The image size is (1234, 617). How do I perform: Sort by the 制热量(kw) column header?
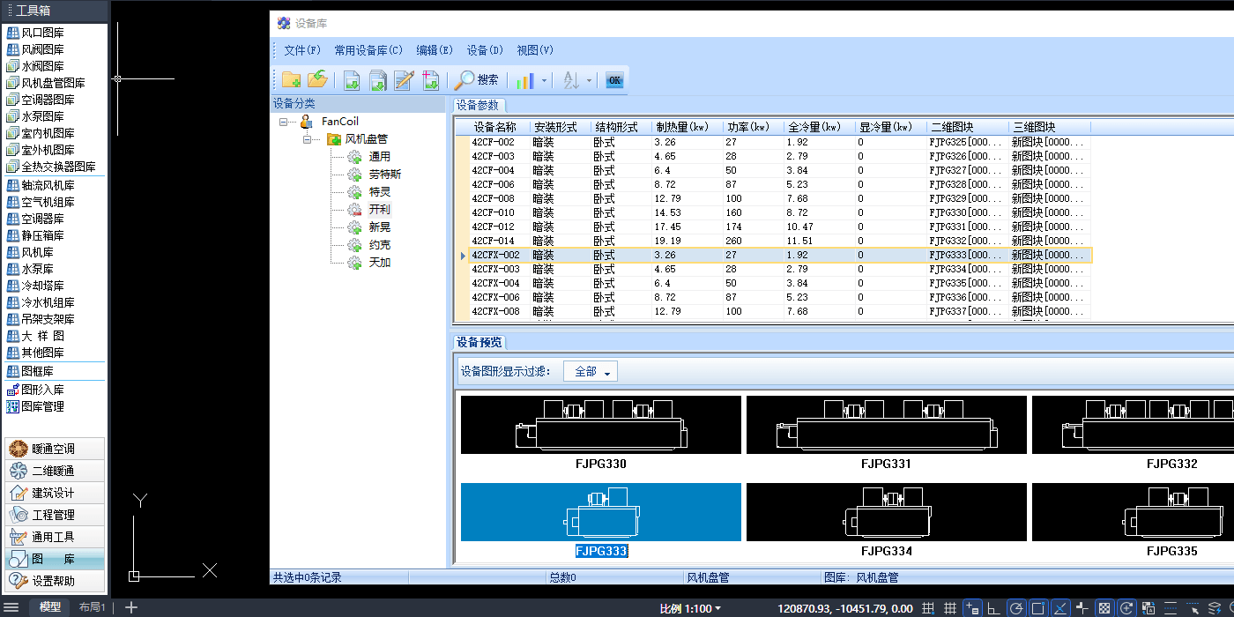(x=687, y=128)
